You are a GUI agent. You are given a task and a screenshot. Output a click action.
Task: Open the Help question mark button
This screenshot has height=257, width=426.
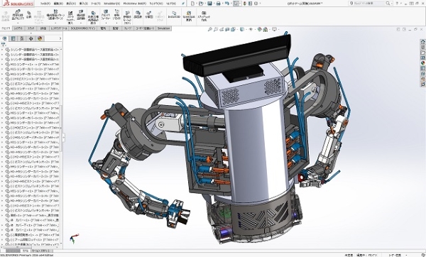[x=397, y=4]
